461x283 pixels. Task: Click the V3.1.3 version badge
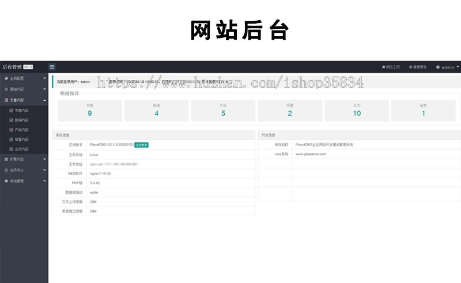coord(28,67)
